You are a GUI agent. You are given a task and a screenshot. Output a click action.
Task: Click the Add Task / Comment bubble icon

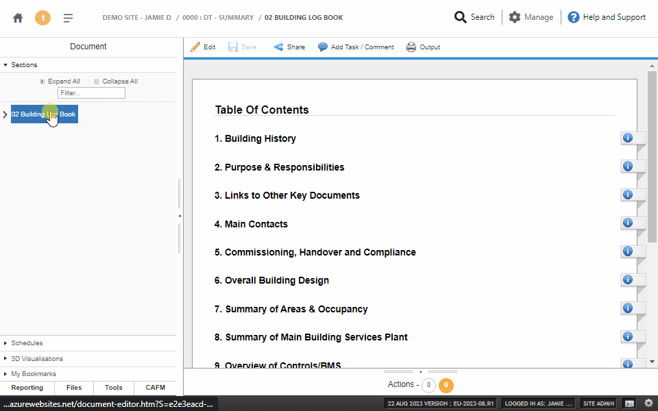click(x=322, y=47)
